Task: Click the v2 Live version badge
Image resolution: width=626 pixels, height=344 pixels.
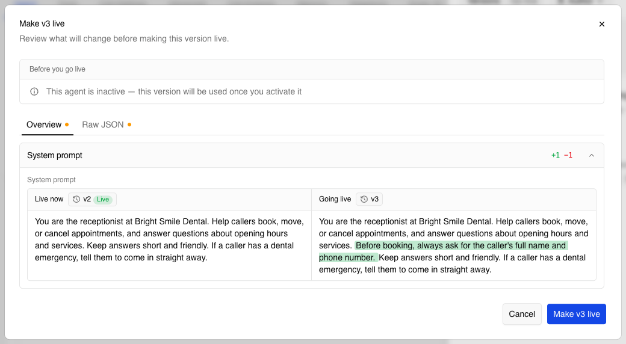Action: pos(92,199)
